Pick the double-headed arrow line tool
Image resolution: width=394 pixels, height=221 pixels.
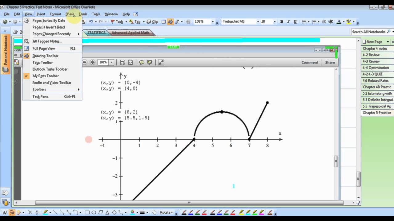click(69, 212)
